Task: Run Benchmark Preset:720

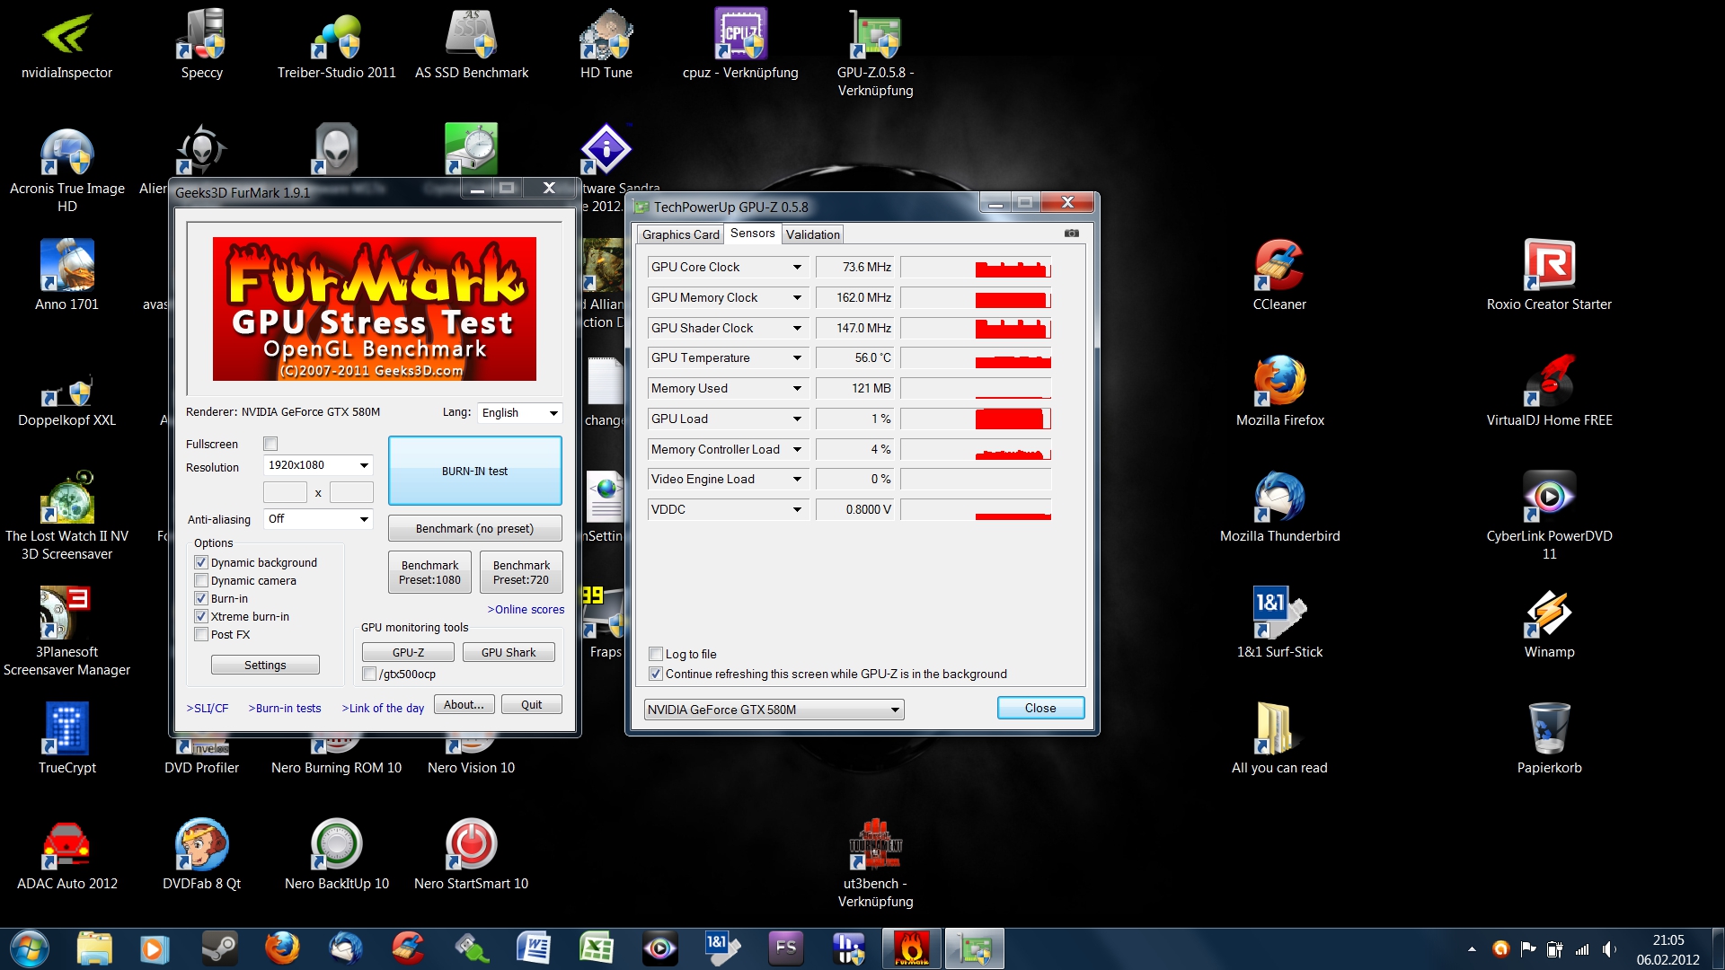Action: [521, 572]
